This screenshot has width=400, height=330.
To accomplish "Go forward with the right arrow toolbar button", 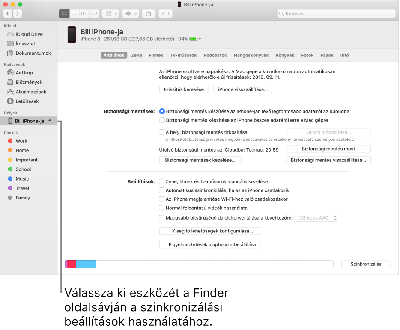I will [x=18, y=14].
